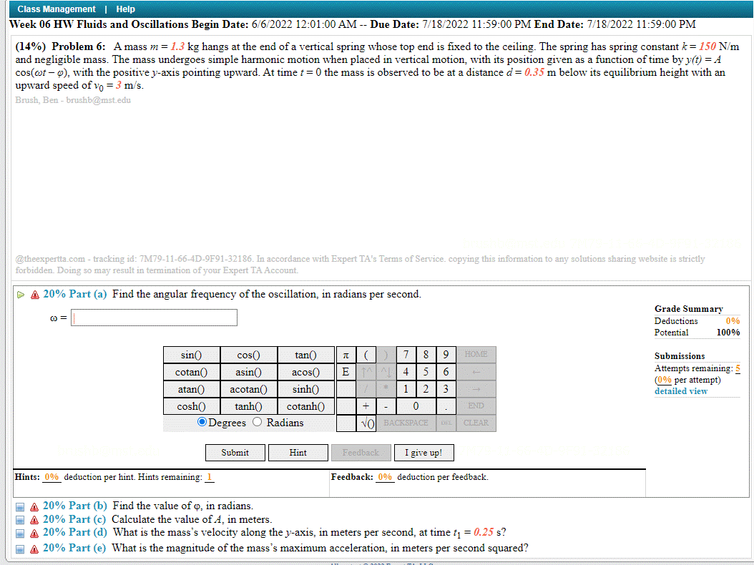Insert the cosh() function
Viewport: 754px width, 565px height.
[x=192, y=406]
